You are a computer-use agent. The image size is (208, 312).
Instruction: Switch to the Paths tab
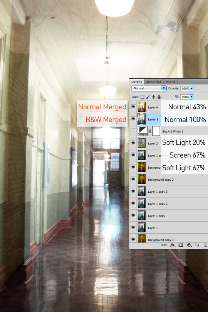coord(171,81)
